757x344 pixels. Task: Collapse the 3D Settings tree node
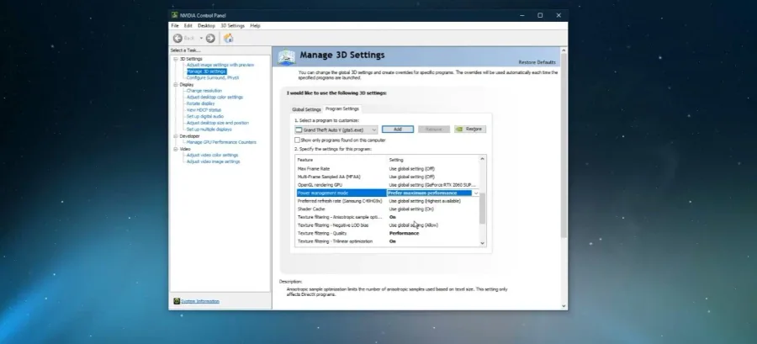[x=176, y=59]
